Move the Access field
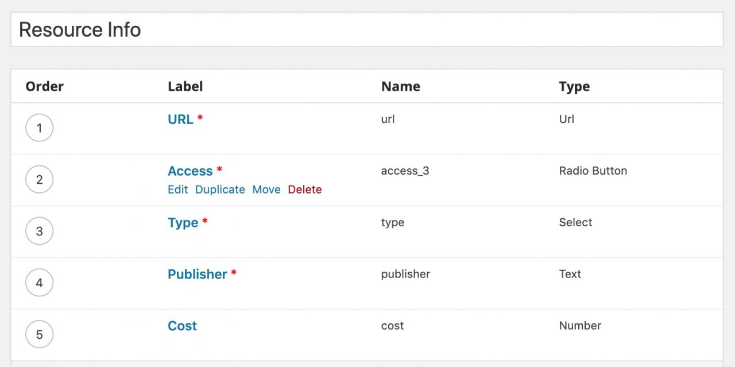 click(266, 189)
